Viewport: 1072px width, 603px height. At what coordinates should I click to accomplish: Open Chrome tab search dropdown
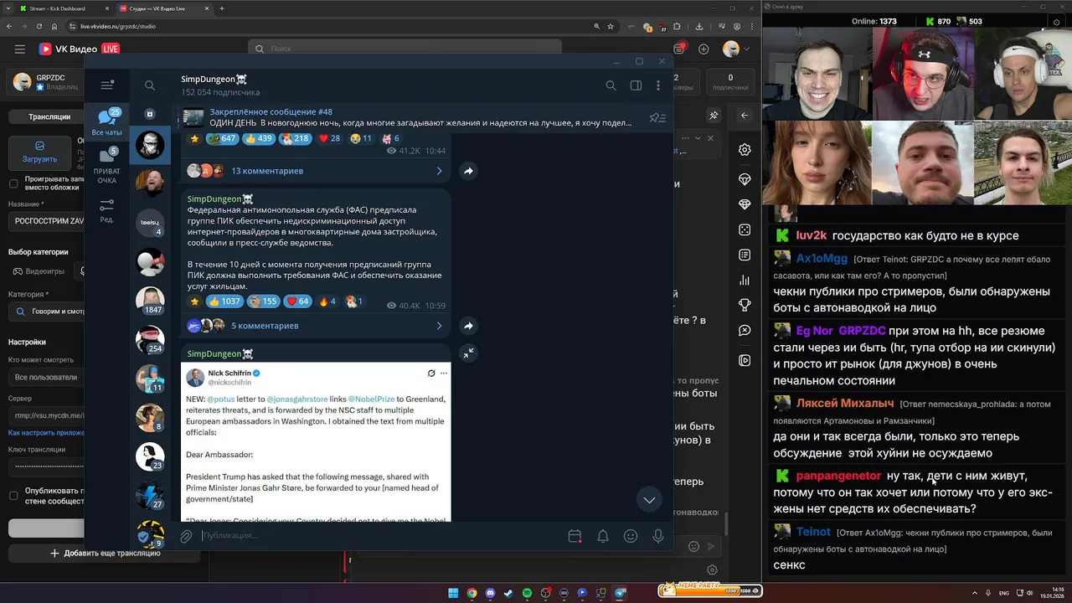click(9, 8)
